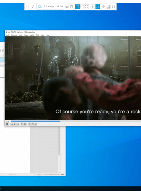The width and height of the screenshot is (141, 191).
Task: Pause the video in VLC
Action: click(x=7, y=124)
